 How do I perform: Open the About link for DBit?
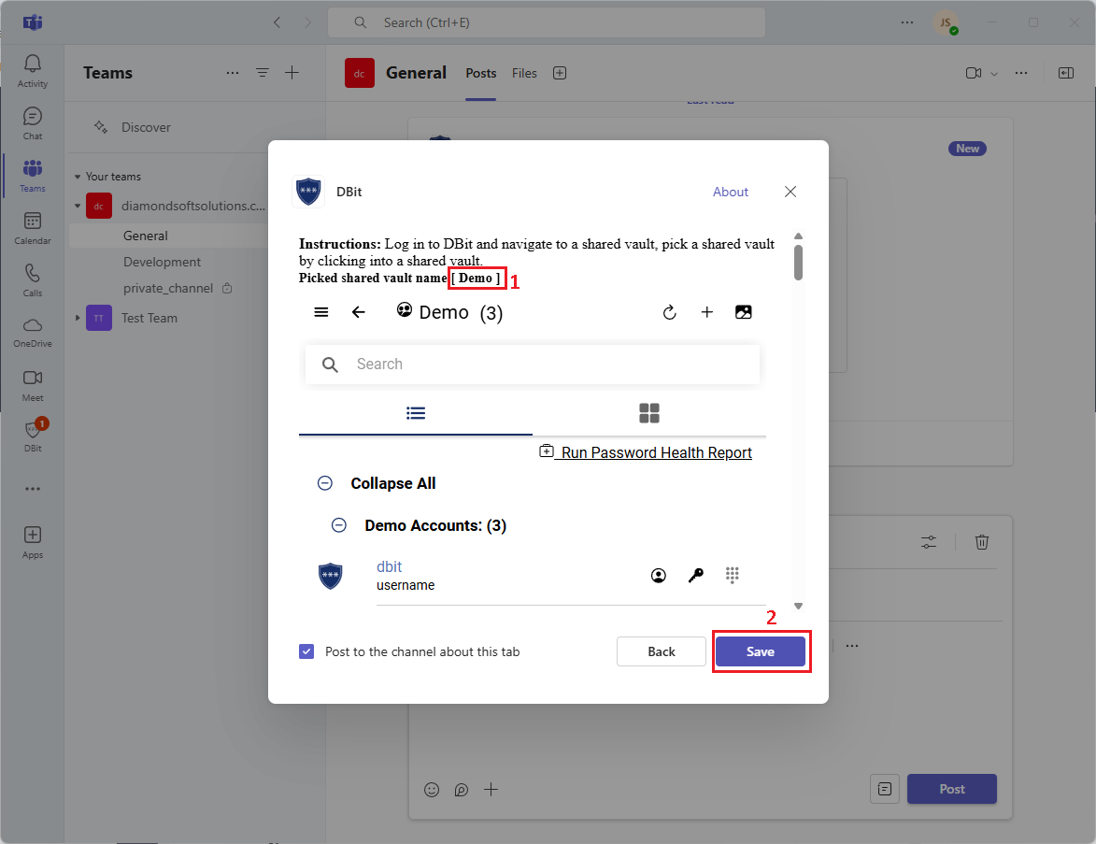coord(731,192)
